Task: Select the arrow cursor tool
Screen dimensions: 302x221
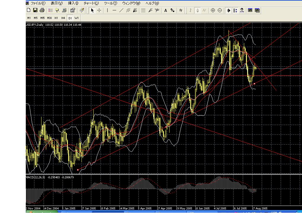Action: 93,10
